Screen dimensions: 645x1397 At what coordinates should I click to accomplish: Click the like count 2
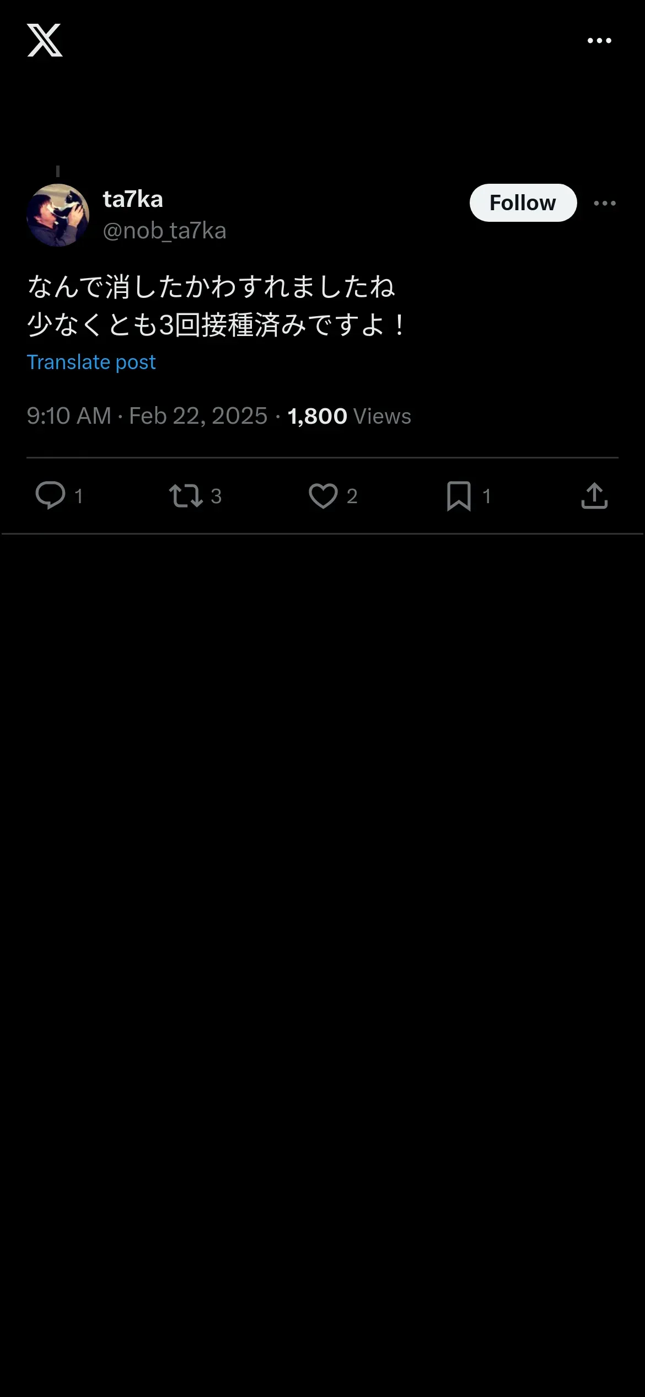352,496
